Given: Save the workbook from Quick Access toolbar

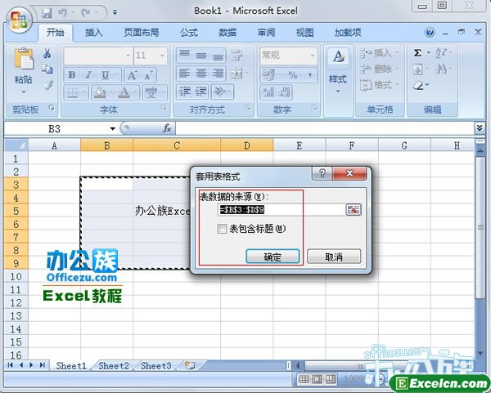Looking at the screenshot, I should point(47,13).
